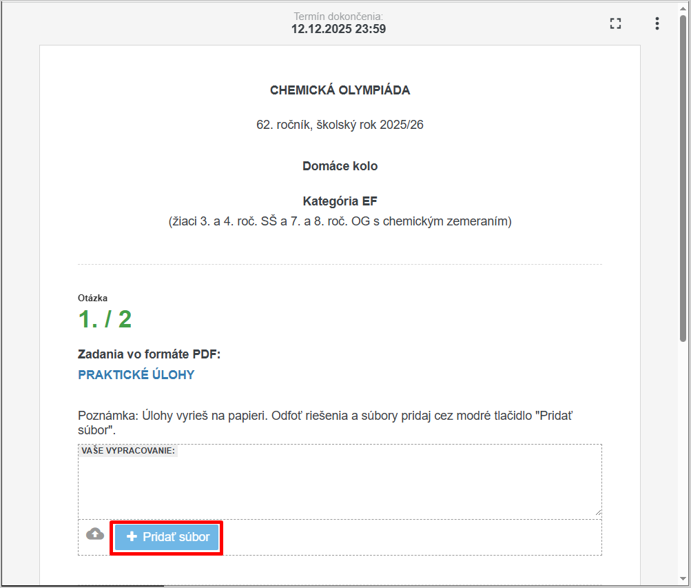Open the PRAKTICKÉ ÚLOHY PDF link
Image resolution: width=691 pixels, height=588 pixels.
click(136, 375)
